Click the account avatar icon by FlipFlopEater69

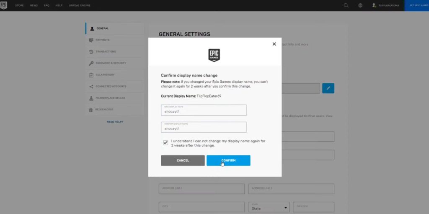point(374,5)
